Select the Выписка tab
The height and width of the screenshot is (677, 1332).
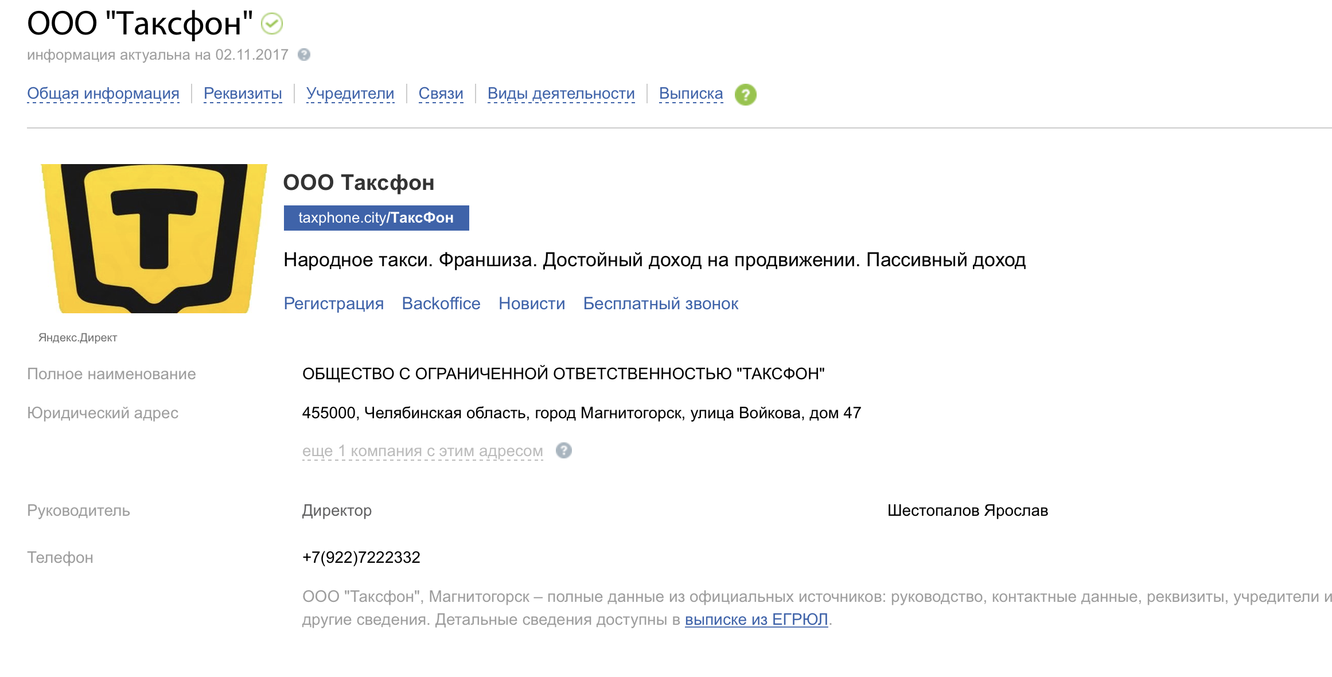coord(691,94)
